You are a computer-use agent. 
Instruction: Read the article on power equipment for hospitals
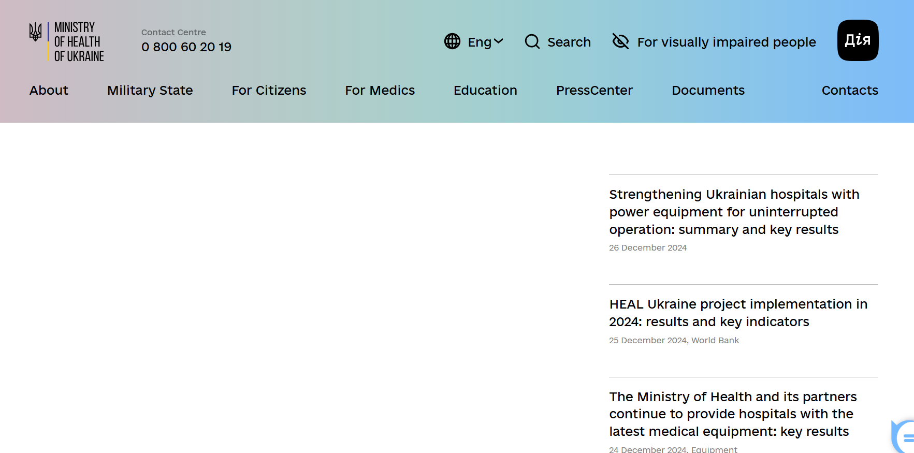click(734, 212)
